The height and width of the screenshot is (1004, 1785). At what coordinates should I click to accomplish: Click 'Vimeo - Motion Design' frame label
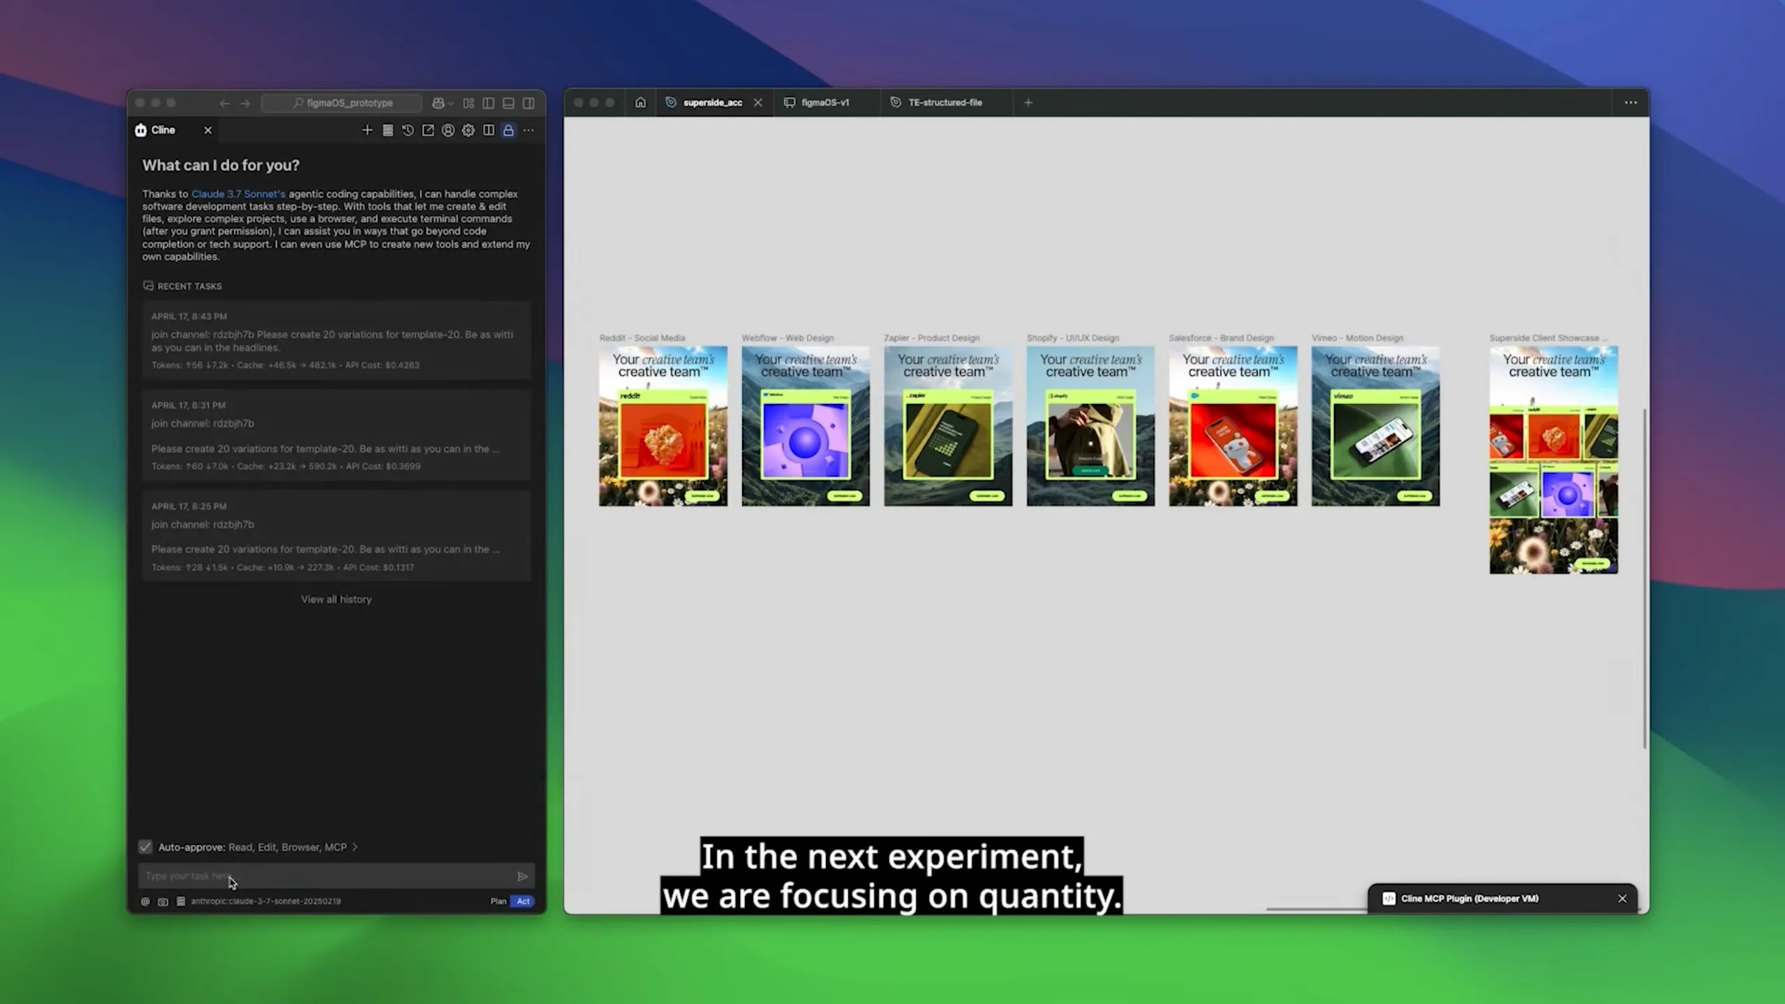1357,338
